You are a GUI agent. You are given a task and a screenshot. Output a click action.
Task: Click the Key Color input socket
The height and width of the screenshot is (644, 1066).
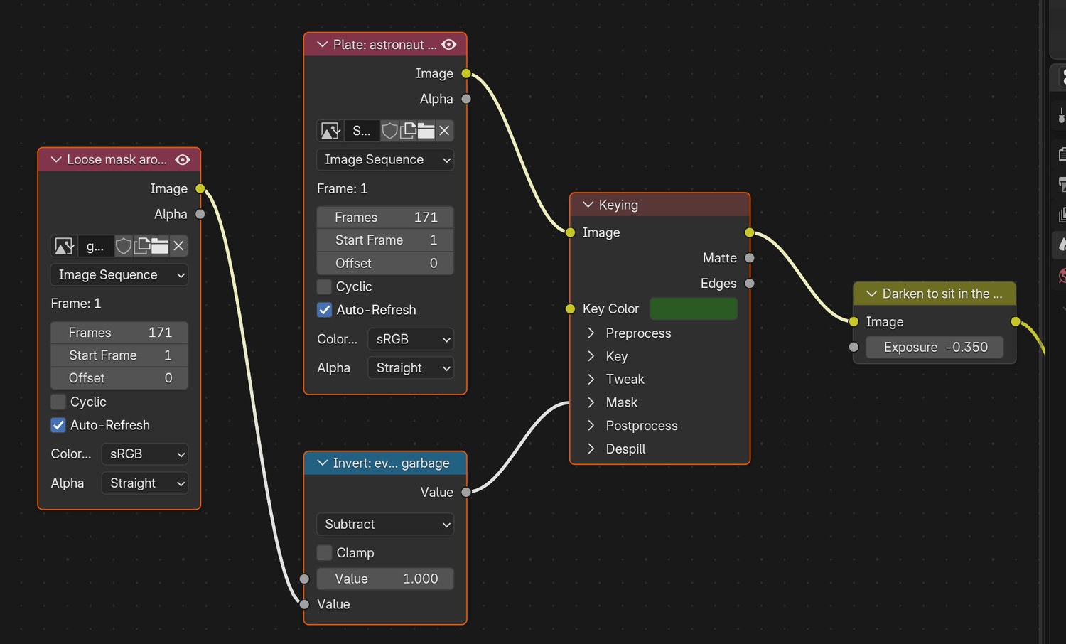point(570,308)
